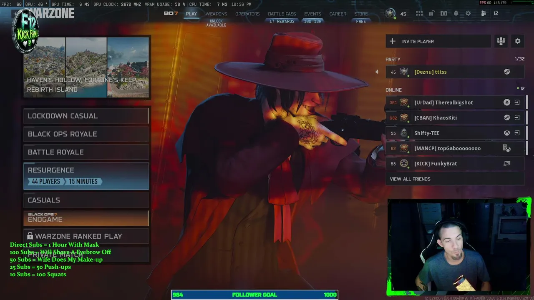Click join icon on Therealbigshot row
The image size is (534, 300).
click(x=517, y=102)
